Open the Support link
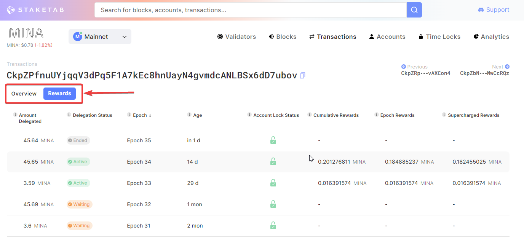This screenshot has height=250, width=524. 494,10
